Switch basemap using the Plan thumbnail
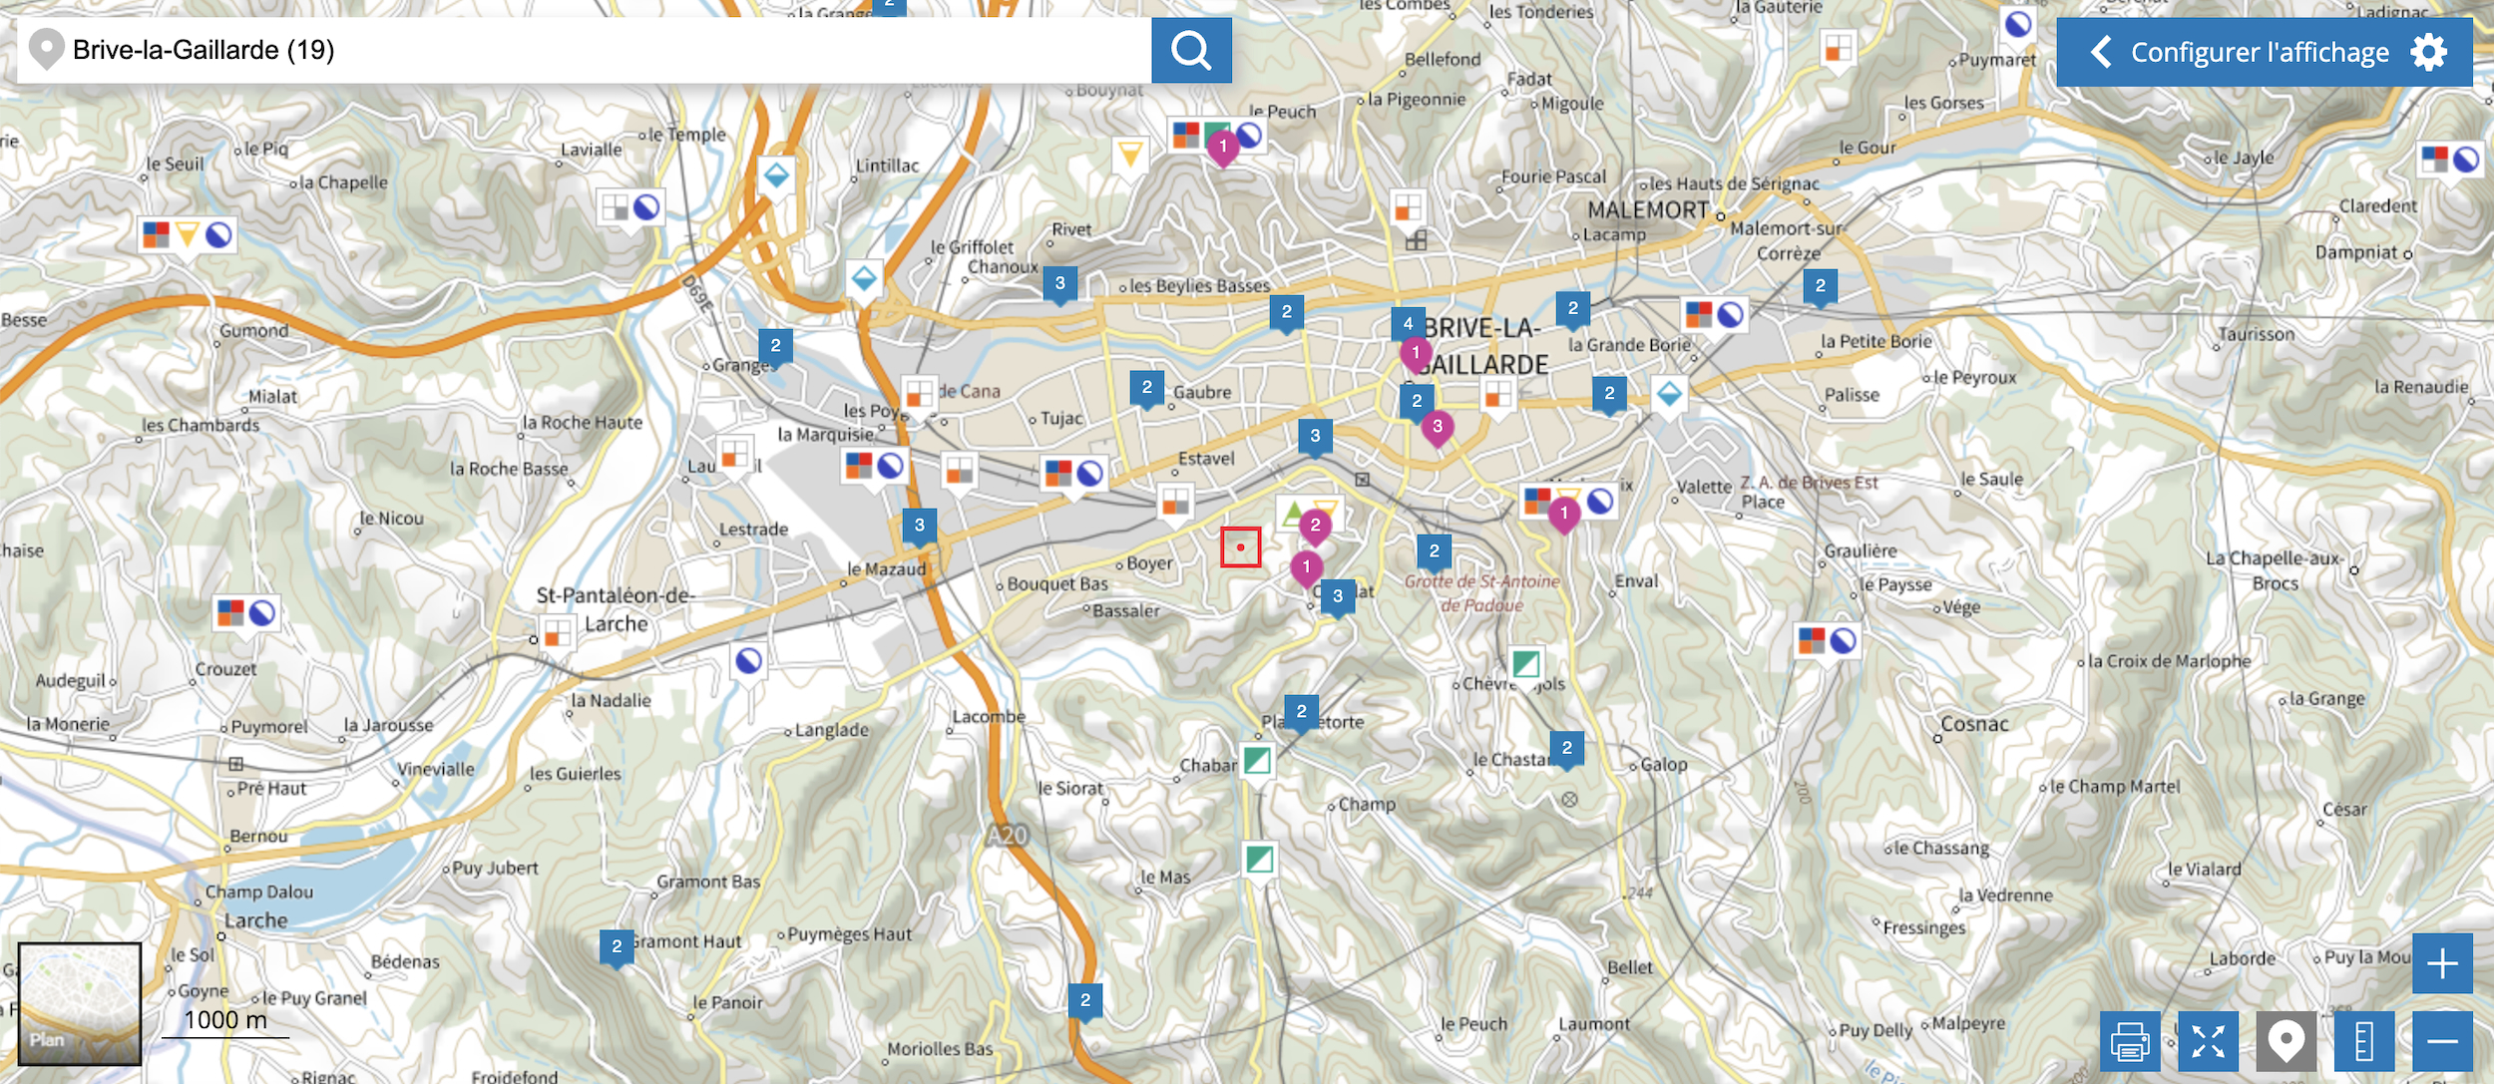Viewport: 2494px width, 1084px height. coord(80,1002)
